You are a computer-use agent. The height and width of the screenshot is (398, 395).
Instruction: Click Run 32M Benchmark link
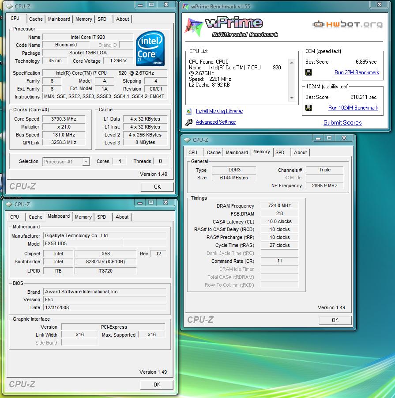tap(357, 72)
